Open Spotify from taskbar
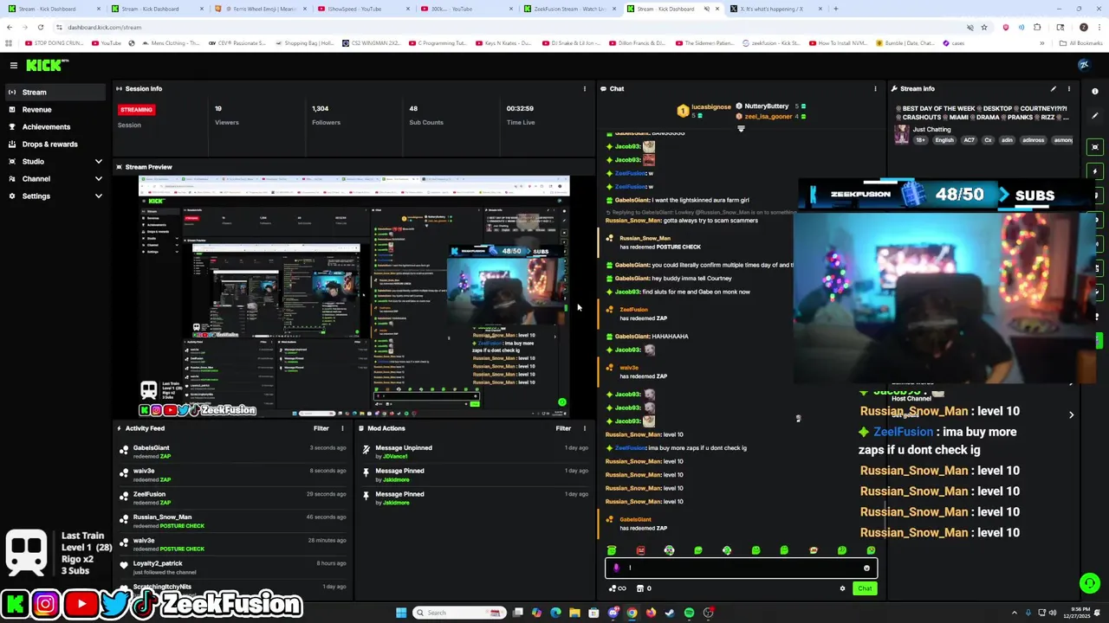 point(689,613)
